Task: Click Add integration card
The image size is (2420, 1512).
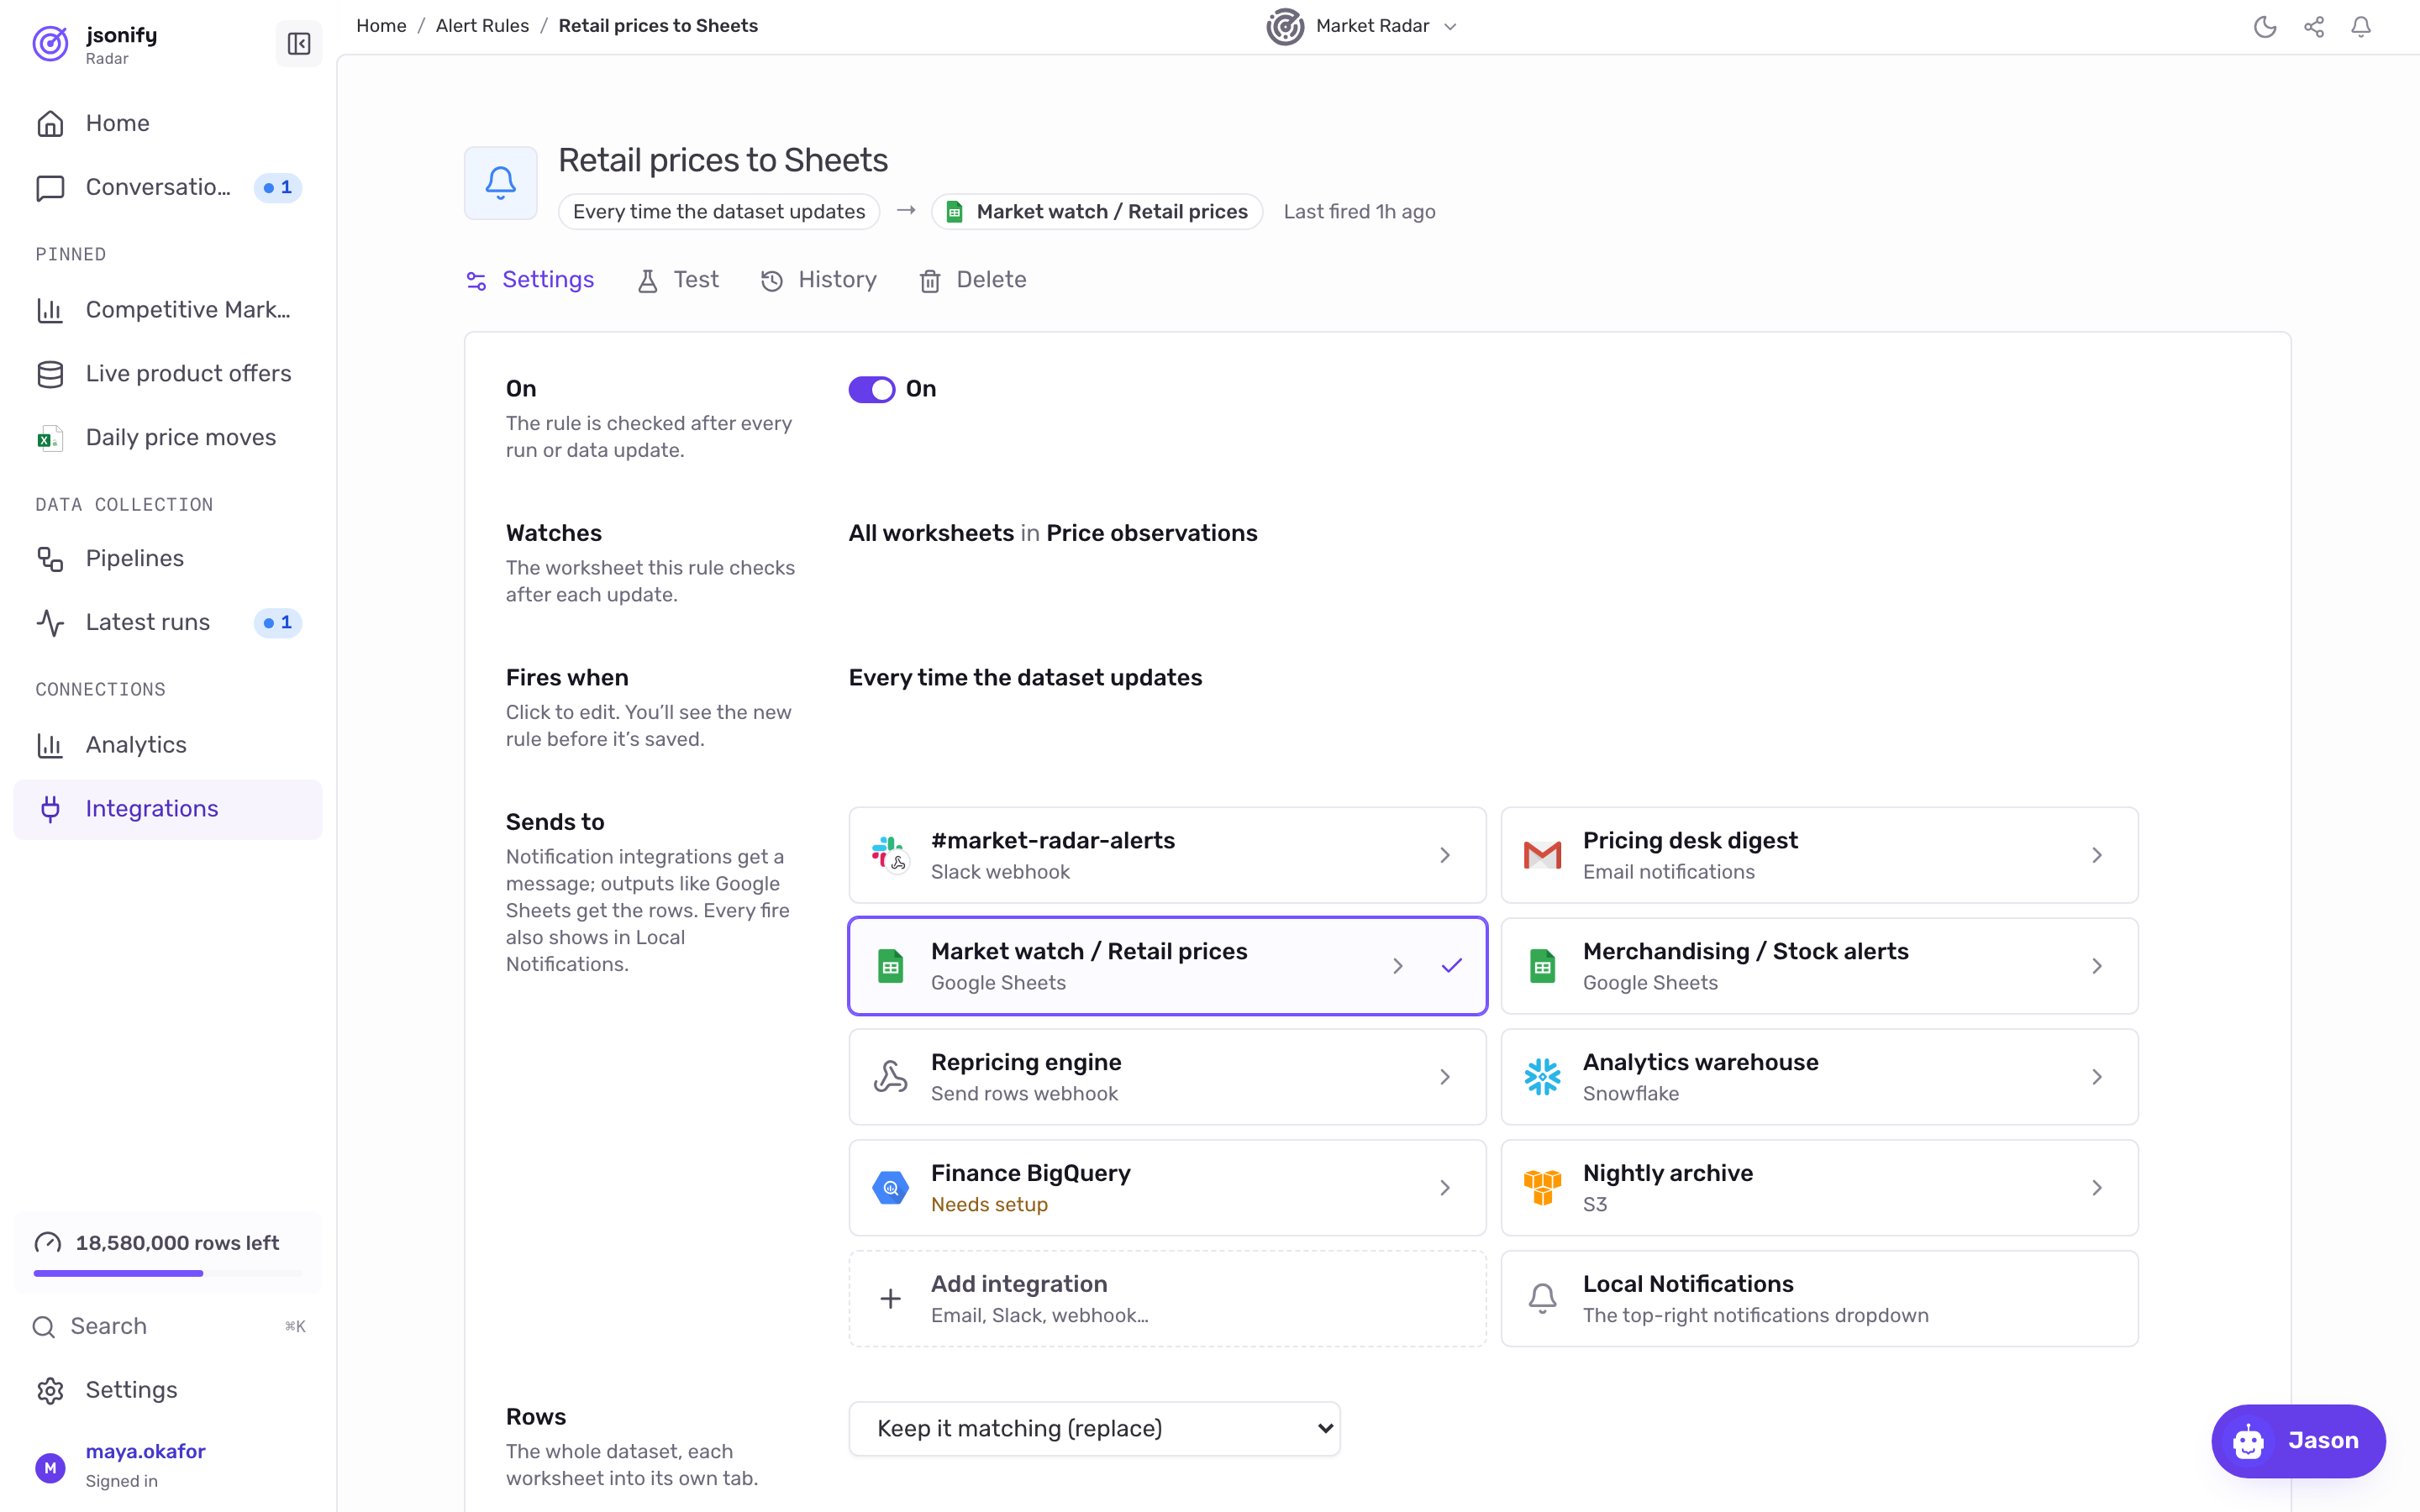Action: pos(1167,1298)
